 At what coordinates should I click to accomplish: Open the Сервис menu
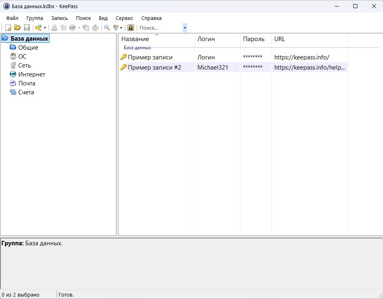(124, 18)
